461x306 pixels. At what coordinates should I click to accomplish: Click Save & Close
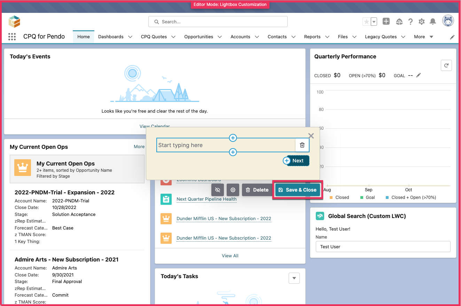pyautogui.click(x=298, y=190)
